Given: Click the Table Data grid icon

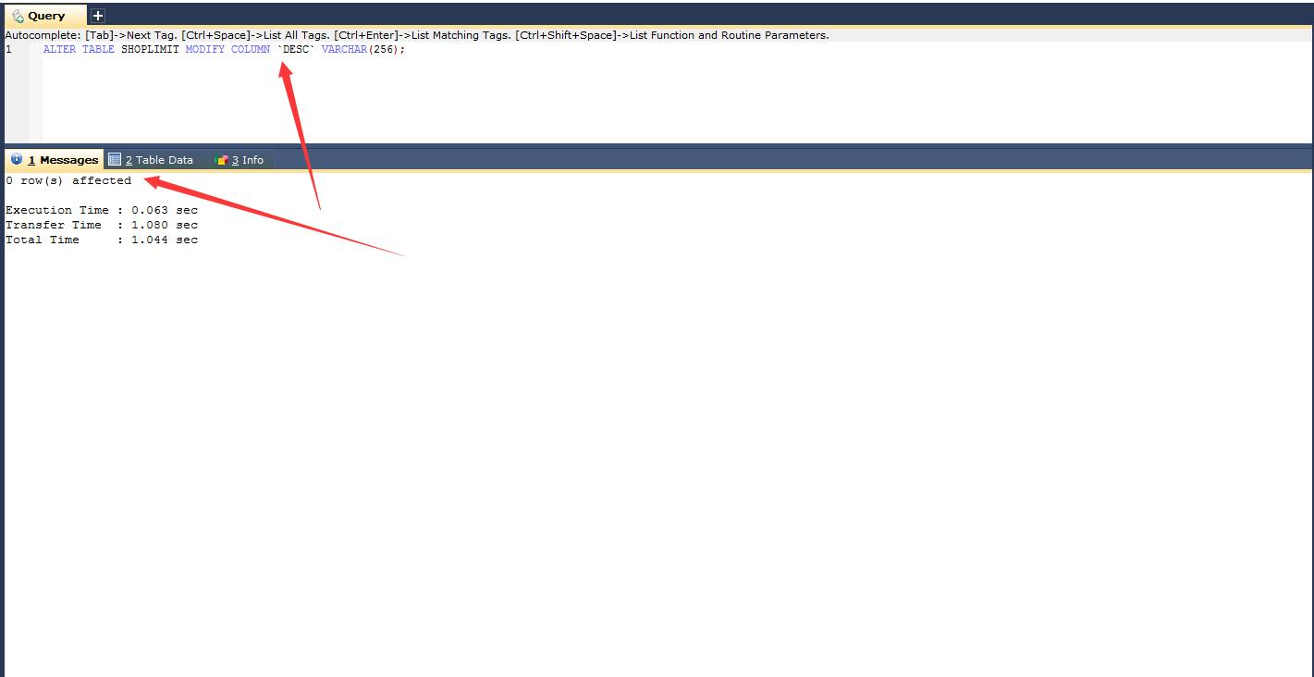Looking at the screenshot, I should pos(115,159).
